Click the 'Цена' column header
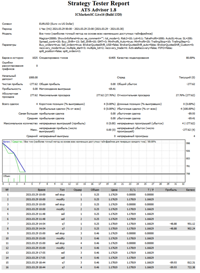200x273 pixels. [x=114, y=190]
